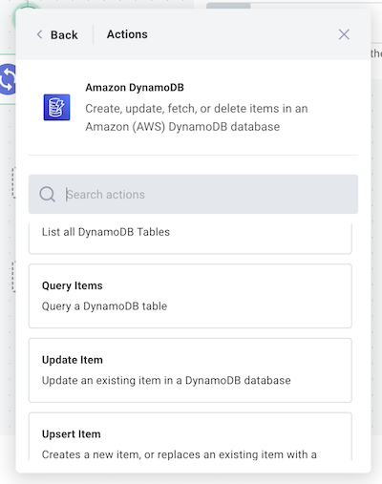
Task: Go back using the Back button
Action: click(x=57, y=34)
